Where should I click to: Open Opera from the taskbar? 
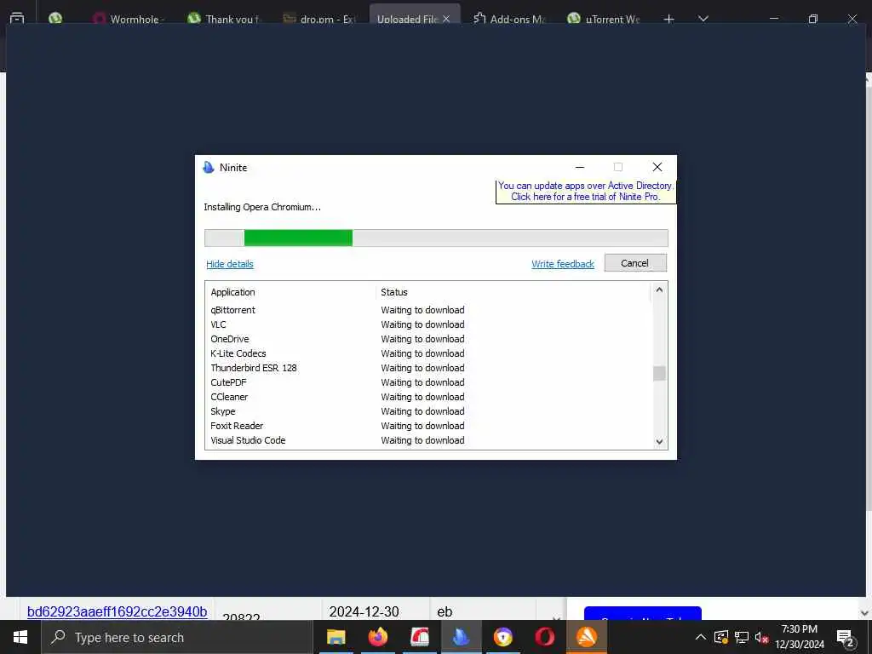tap(544, 637)
